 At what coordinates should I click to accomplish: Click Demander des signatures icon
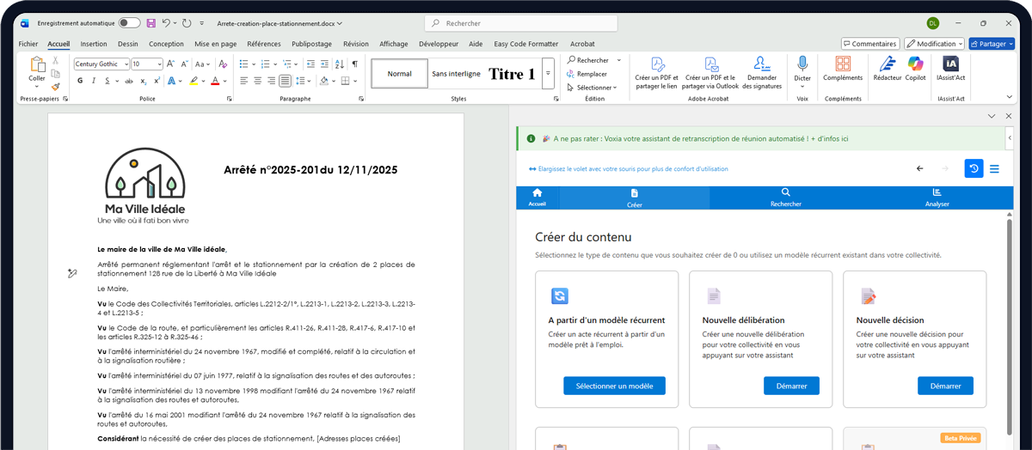761,69
